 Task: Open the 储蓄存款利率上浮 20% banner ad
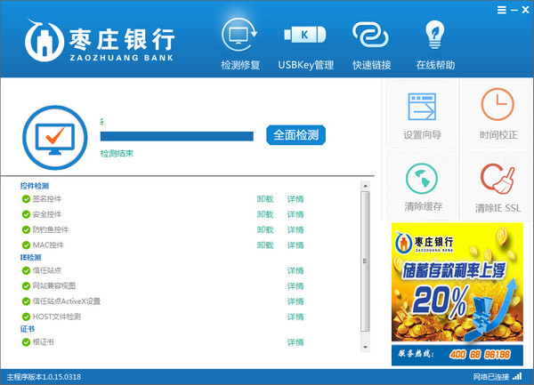pyautogui.click(x=457, y=282)
